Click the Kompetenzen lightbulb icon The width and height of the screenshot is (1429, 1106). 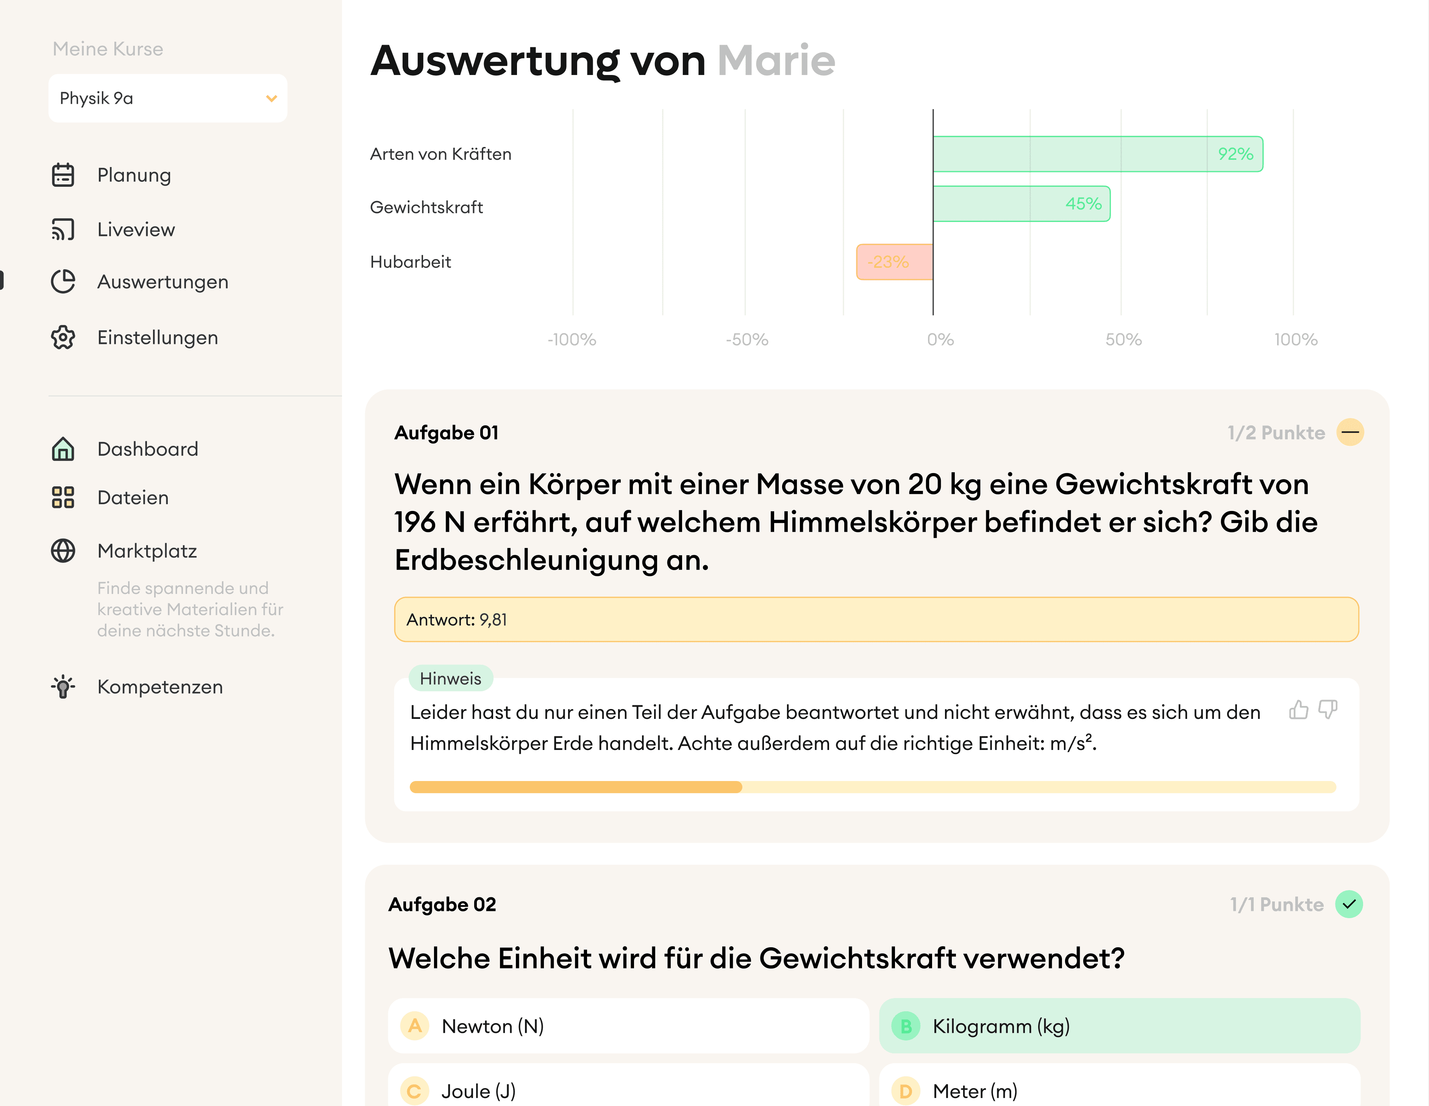point(63,686)
